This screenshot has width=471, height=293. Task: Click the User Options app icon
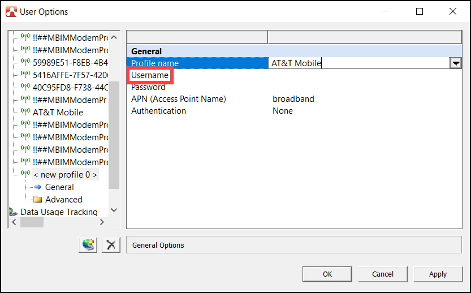[x=11, y=11]
